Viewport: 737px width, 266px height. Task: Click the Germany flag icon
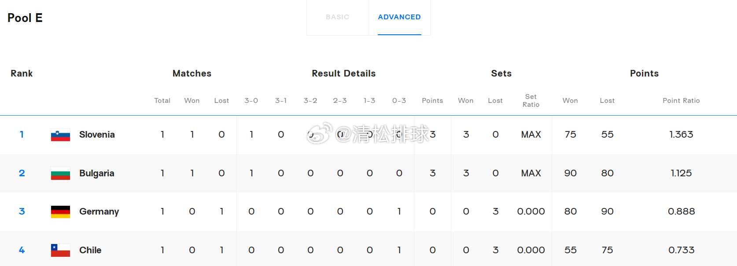[x=60, y=212]
